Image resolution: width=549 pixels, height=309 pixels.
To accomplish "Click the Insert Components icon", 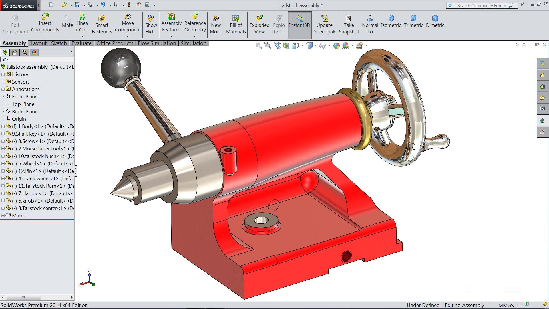I will pos(45,17).
